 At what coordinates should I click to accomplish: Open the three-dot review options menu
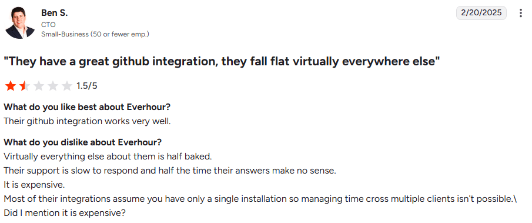[520, 13]
